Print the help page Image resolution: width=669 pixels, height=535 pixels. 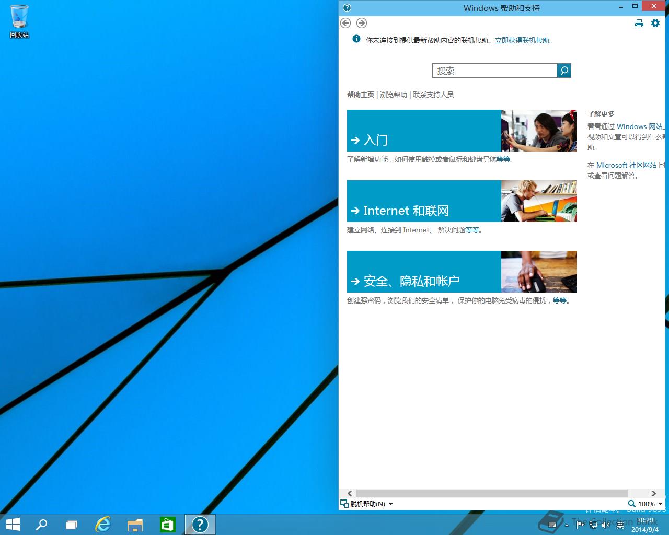(639, 23)
